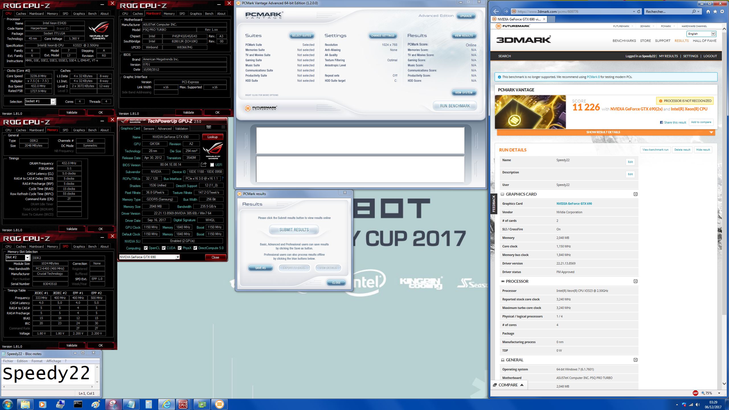This screenshot has height=410, width=729.
Task: Click the FEEDBACK side tab
Action: coord(493,204)
